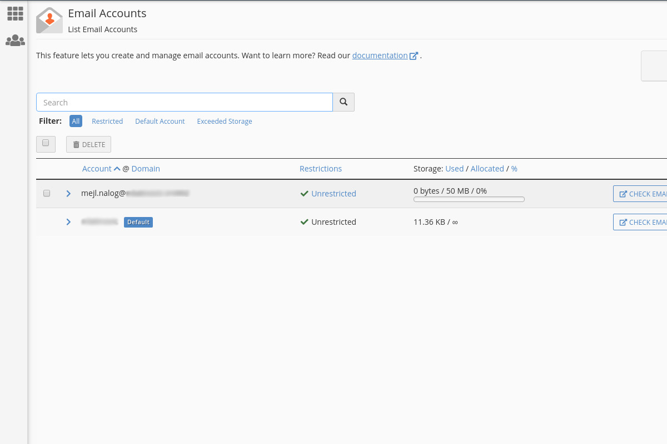Screen dimensions: 667x444
Task: Click the ascending sort arrow next to Account
Action: (x=117, y=169)
